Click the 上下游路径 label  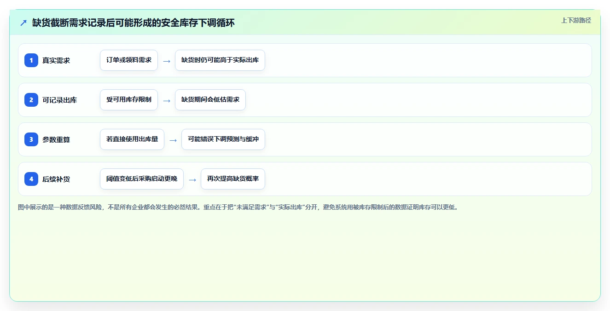click(576, 20)
